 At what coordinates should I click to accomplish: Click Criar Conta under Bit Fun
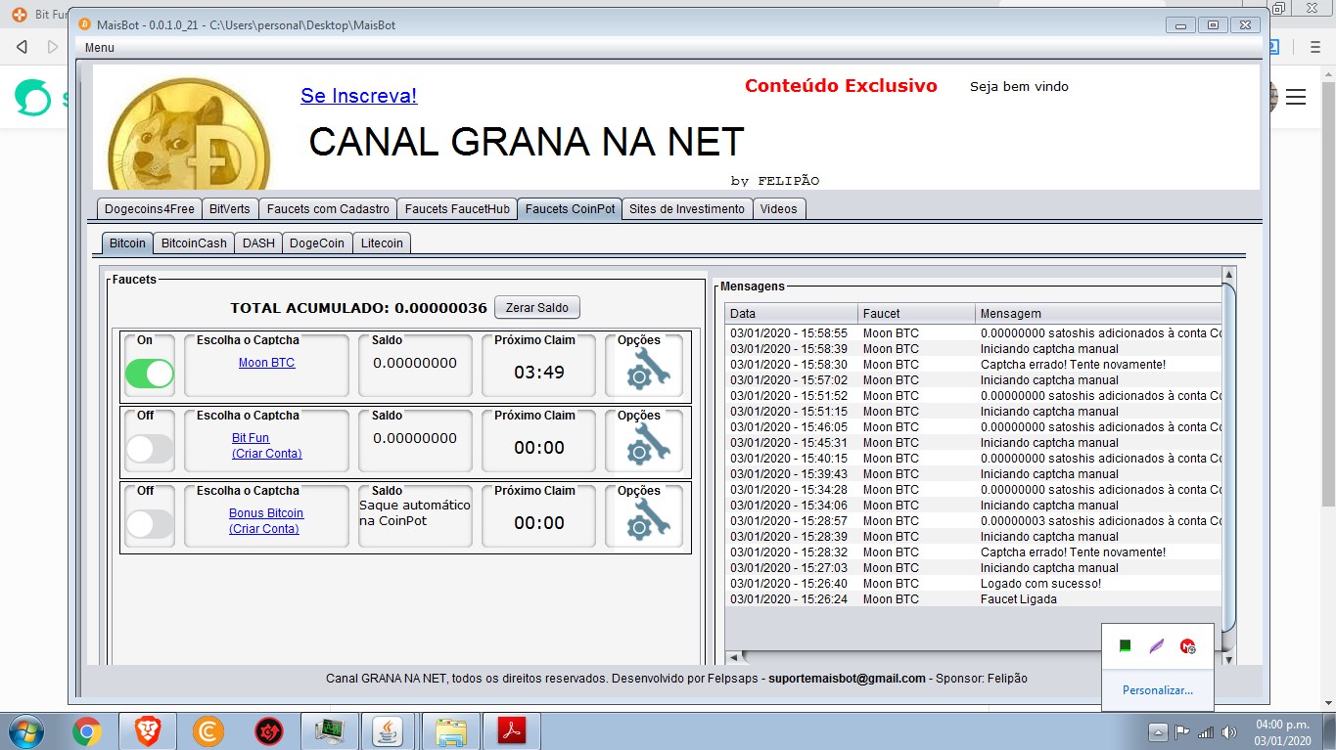click(x=267, y=454)
